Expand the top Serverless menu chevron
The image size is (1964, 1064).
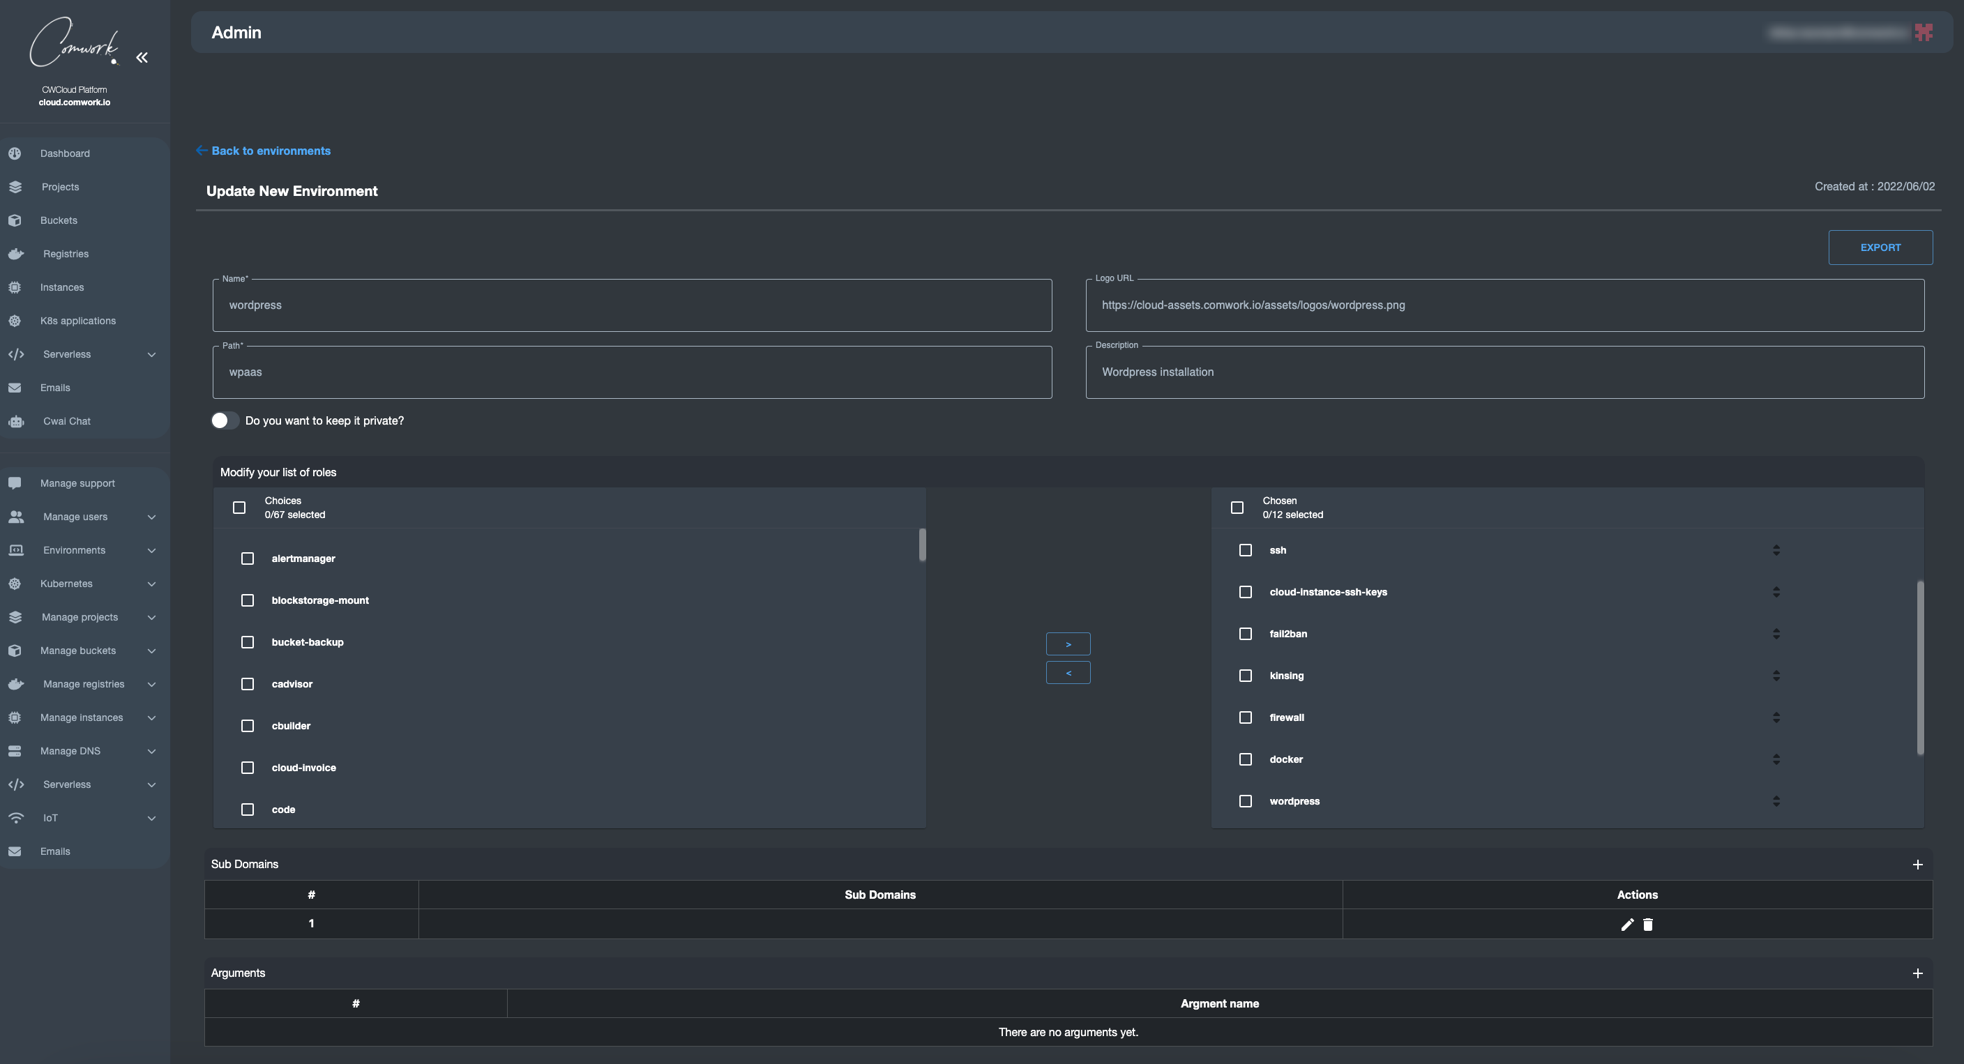pos(152,355)
